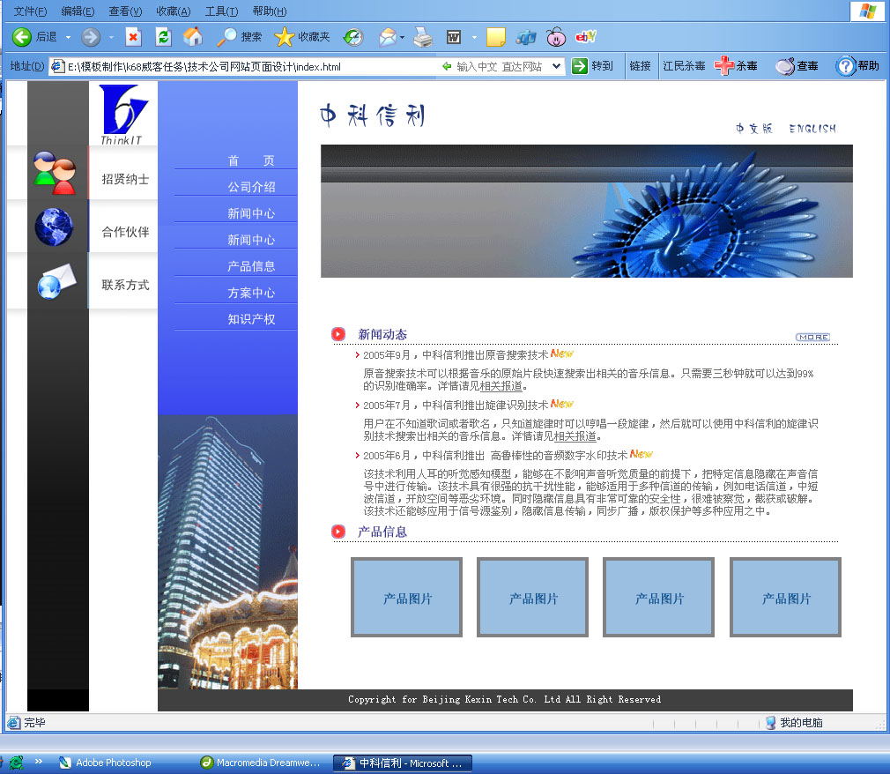Click the 链接 links toolbar label
This screenshot has height=774, width=890.
click(x=641, y=66)
